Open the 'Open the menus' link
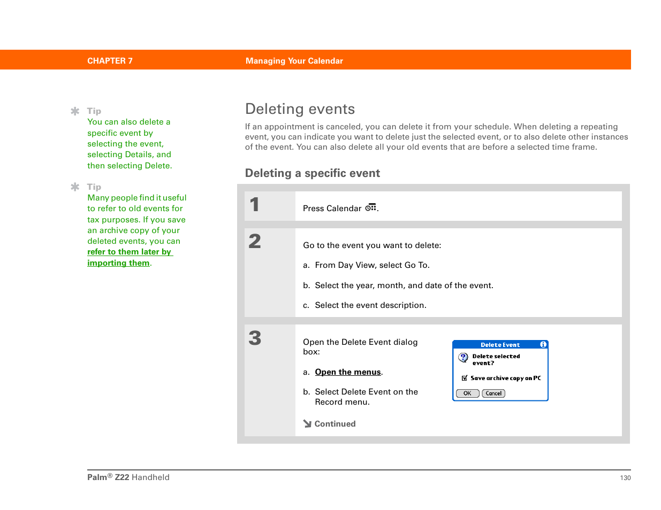Screen dimensions: 661x510 pos(348,372)
